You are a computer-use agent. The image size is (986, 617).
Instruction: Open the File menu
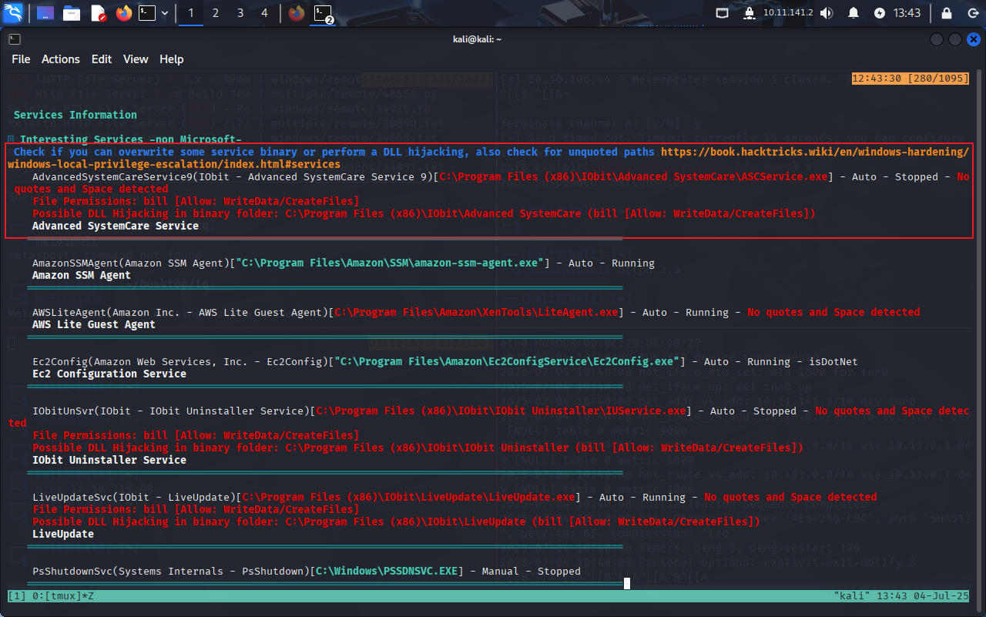(21, 59)
